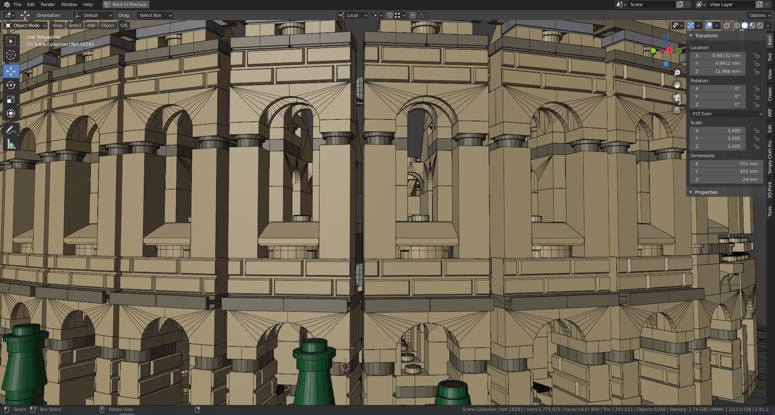The width and height of the screenshot is (775, 415).
Task: Open the XYZ Euler rotation mode dropdown
Action: pos(727,114)
